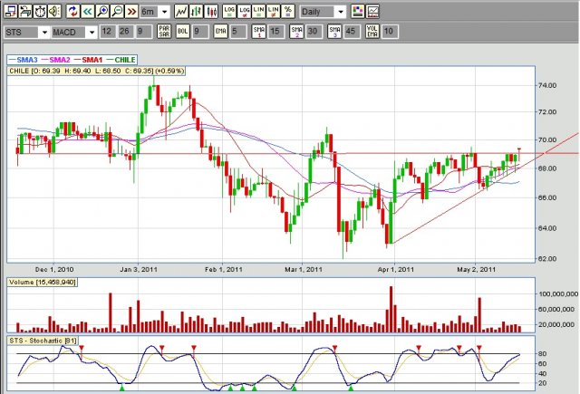This screenshot has width=580, height=394.
Task: Select the percent scale button
Action: point(287,12)
